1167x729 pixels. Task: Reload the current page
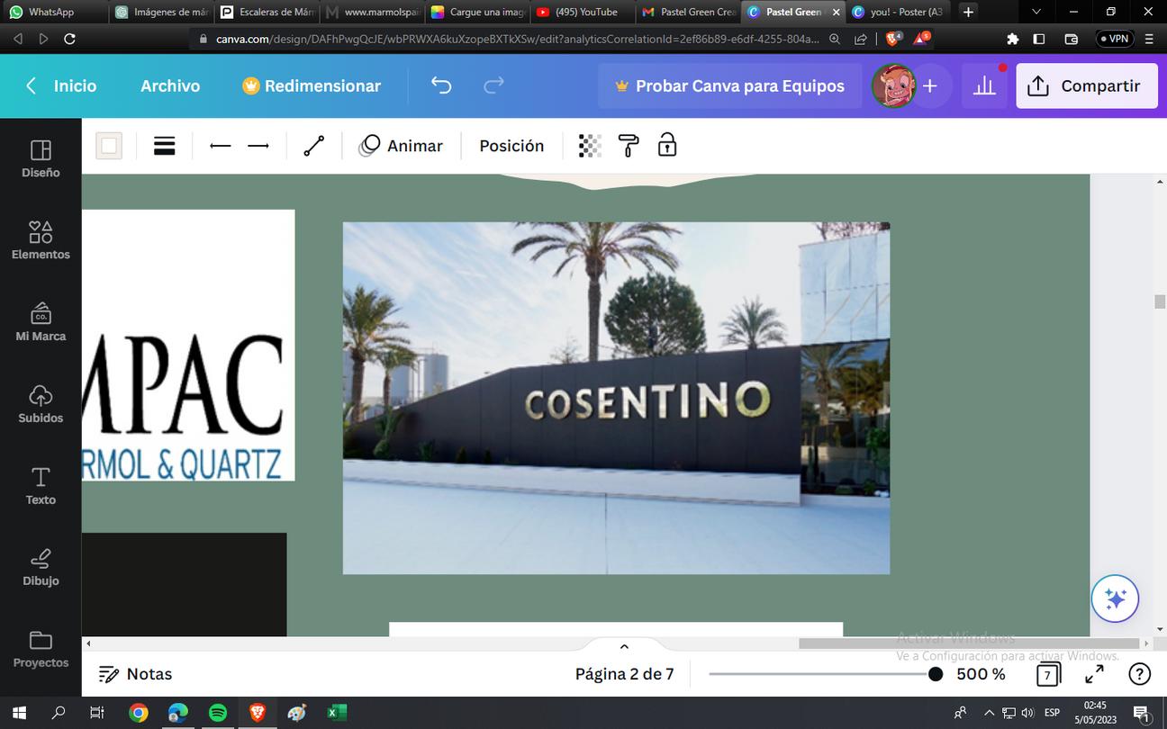[70, 39]
